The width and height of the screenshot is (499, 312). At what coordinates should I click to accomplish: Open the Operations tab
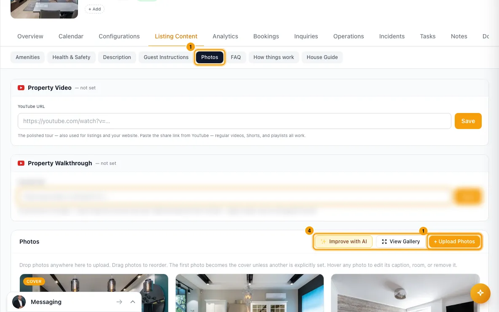point(349,36)
